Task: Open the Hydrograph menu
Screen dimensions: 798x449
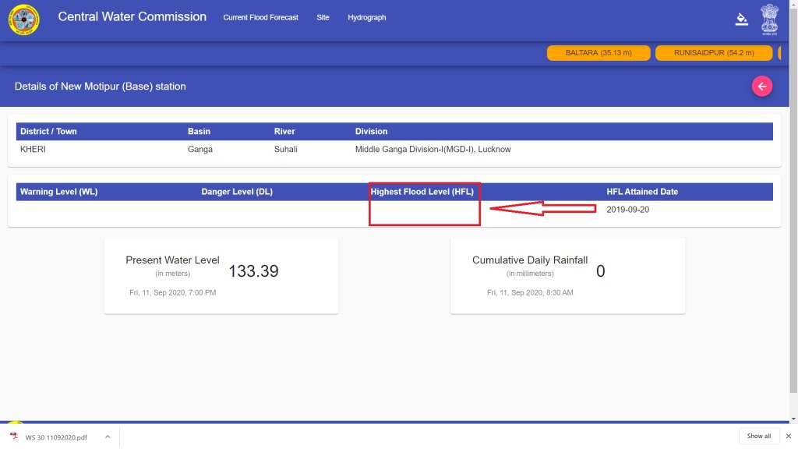Action: point(366,17)
